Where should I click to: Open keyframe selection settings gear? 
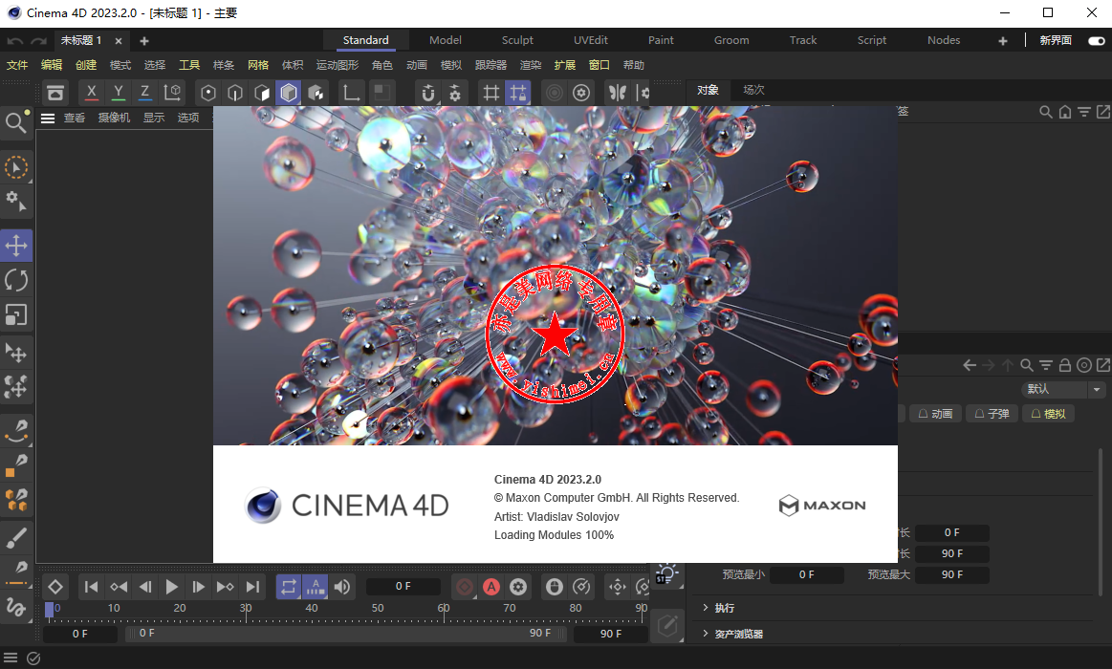click(x=518, y=587)
